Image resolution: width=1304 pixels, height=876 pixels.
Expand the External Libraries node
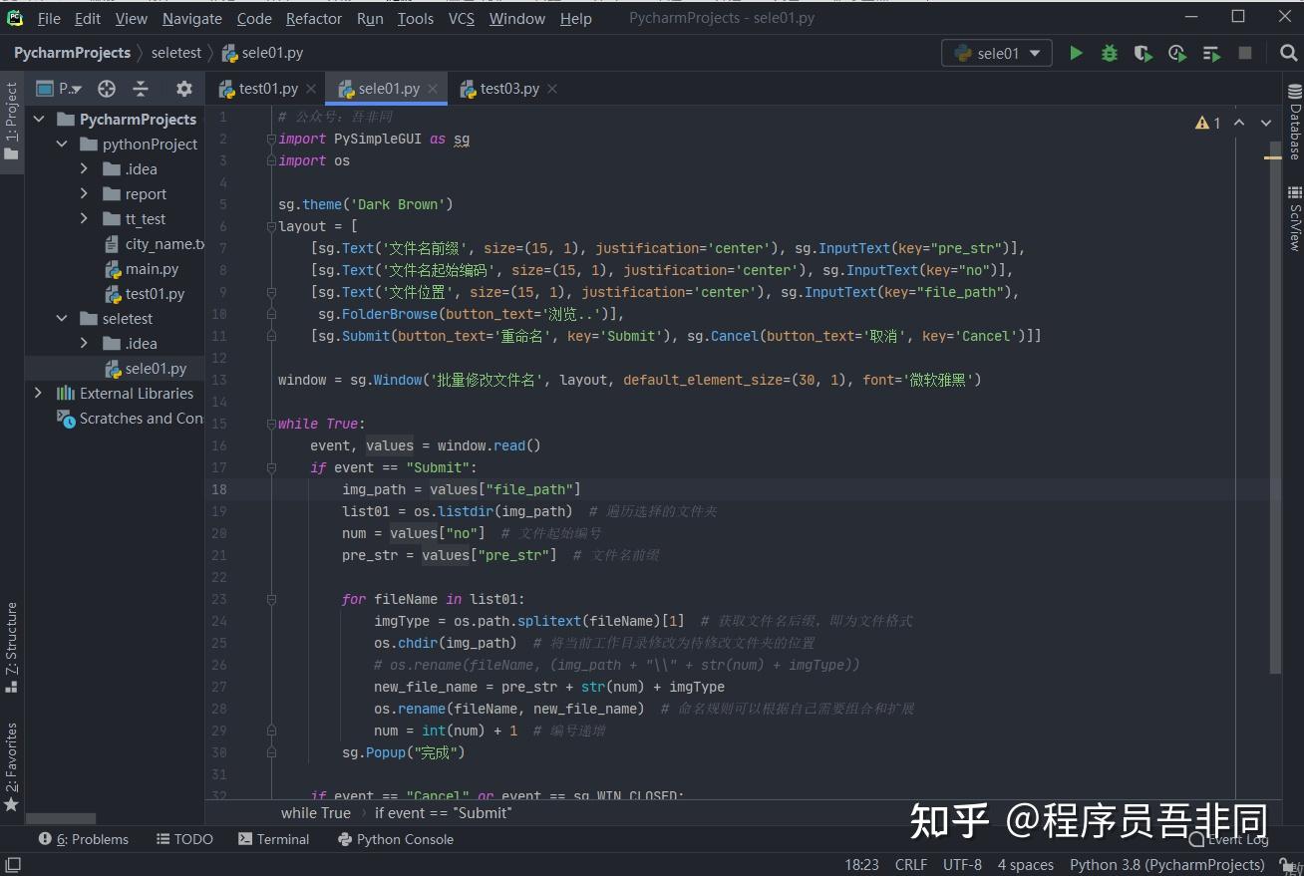pyautogui.click(x=38, y=393)
